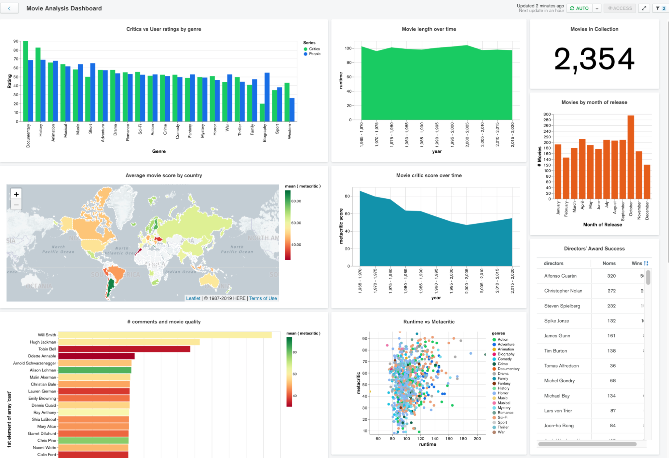Zoom out on the map

[x=16, y=204]
